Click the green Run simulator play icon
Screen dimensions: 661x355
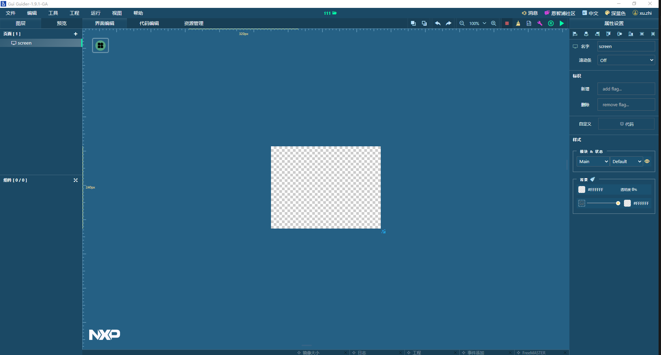tap(562, 23)
